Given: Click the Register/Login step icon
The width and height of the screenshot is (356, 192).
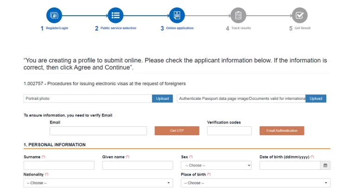Looking at the screenshot, I should pos(54,15).
